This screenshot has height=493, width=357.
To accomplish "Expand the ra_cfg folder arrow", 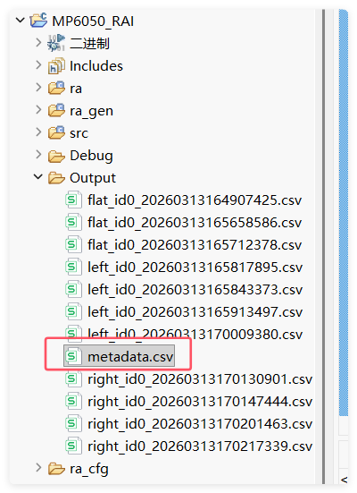I will (38, 468).
